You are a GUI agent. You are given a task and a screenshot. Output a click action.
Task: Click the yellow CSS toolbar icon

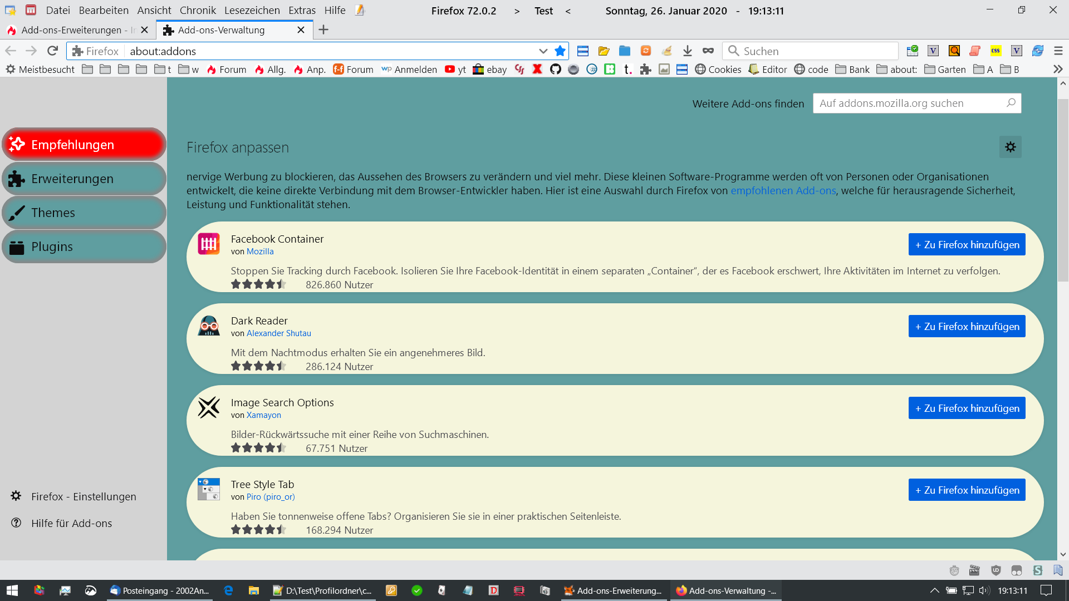coord(996,51)
